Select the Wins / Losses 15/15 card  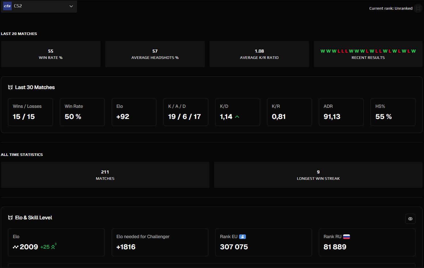tap(30, 112)
